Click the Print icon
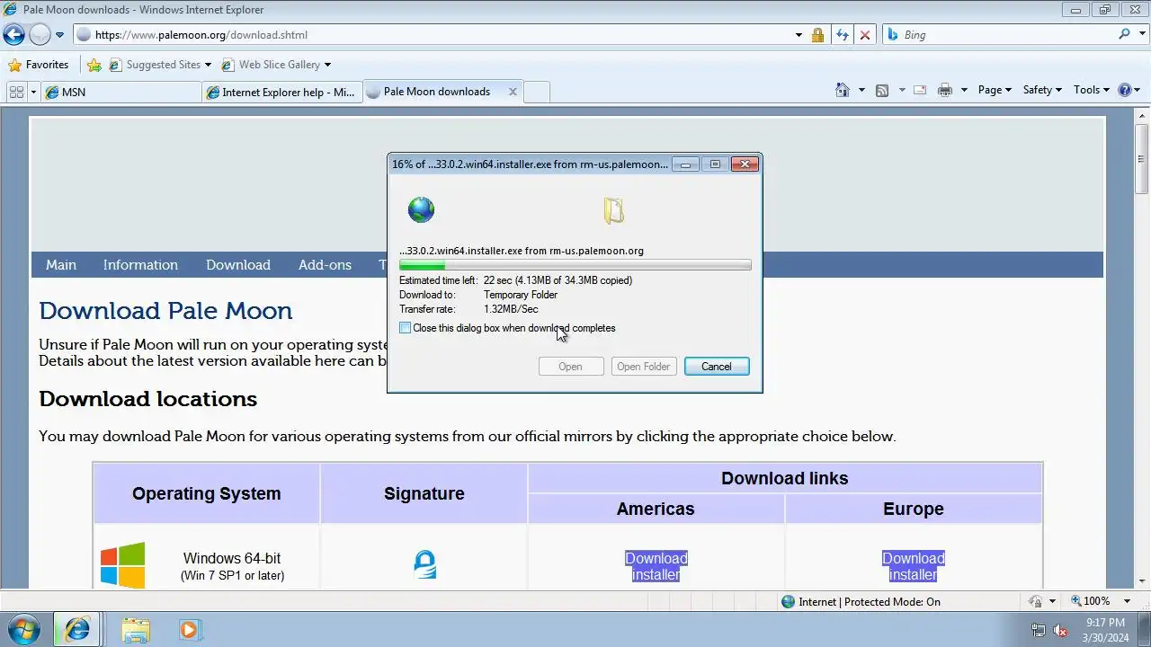The width and height of the screenshot is (1151, 647). coord(945,90)
